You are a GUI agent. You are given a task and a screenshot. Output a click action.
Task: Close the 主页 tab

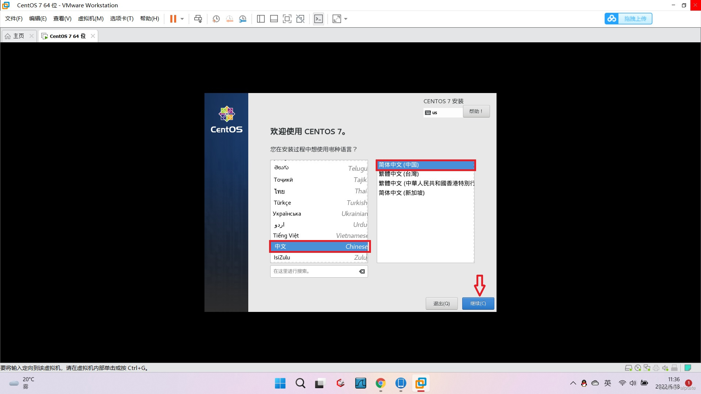(31, 36)
